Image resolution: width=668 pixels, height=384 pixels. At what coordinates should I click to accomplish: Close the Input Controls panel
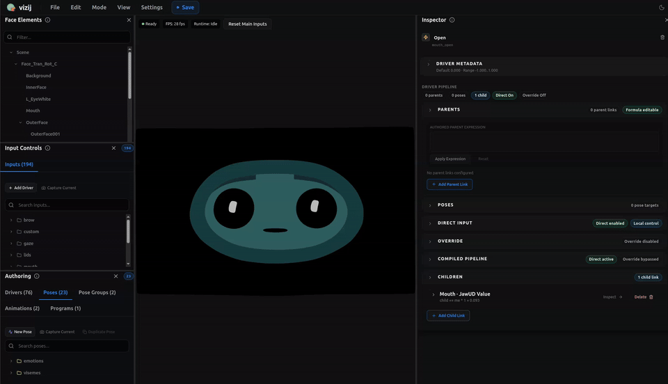pyautogui.click(x=114, y=148)
